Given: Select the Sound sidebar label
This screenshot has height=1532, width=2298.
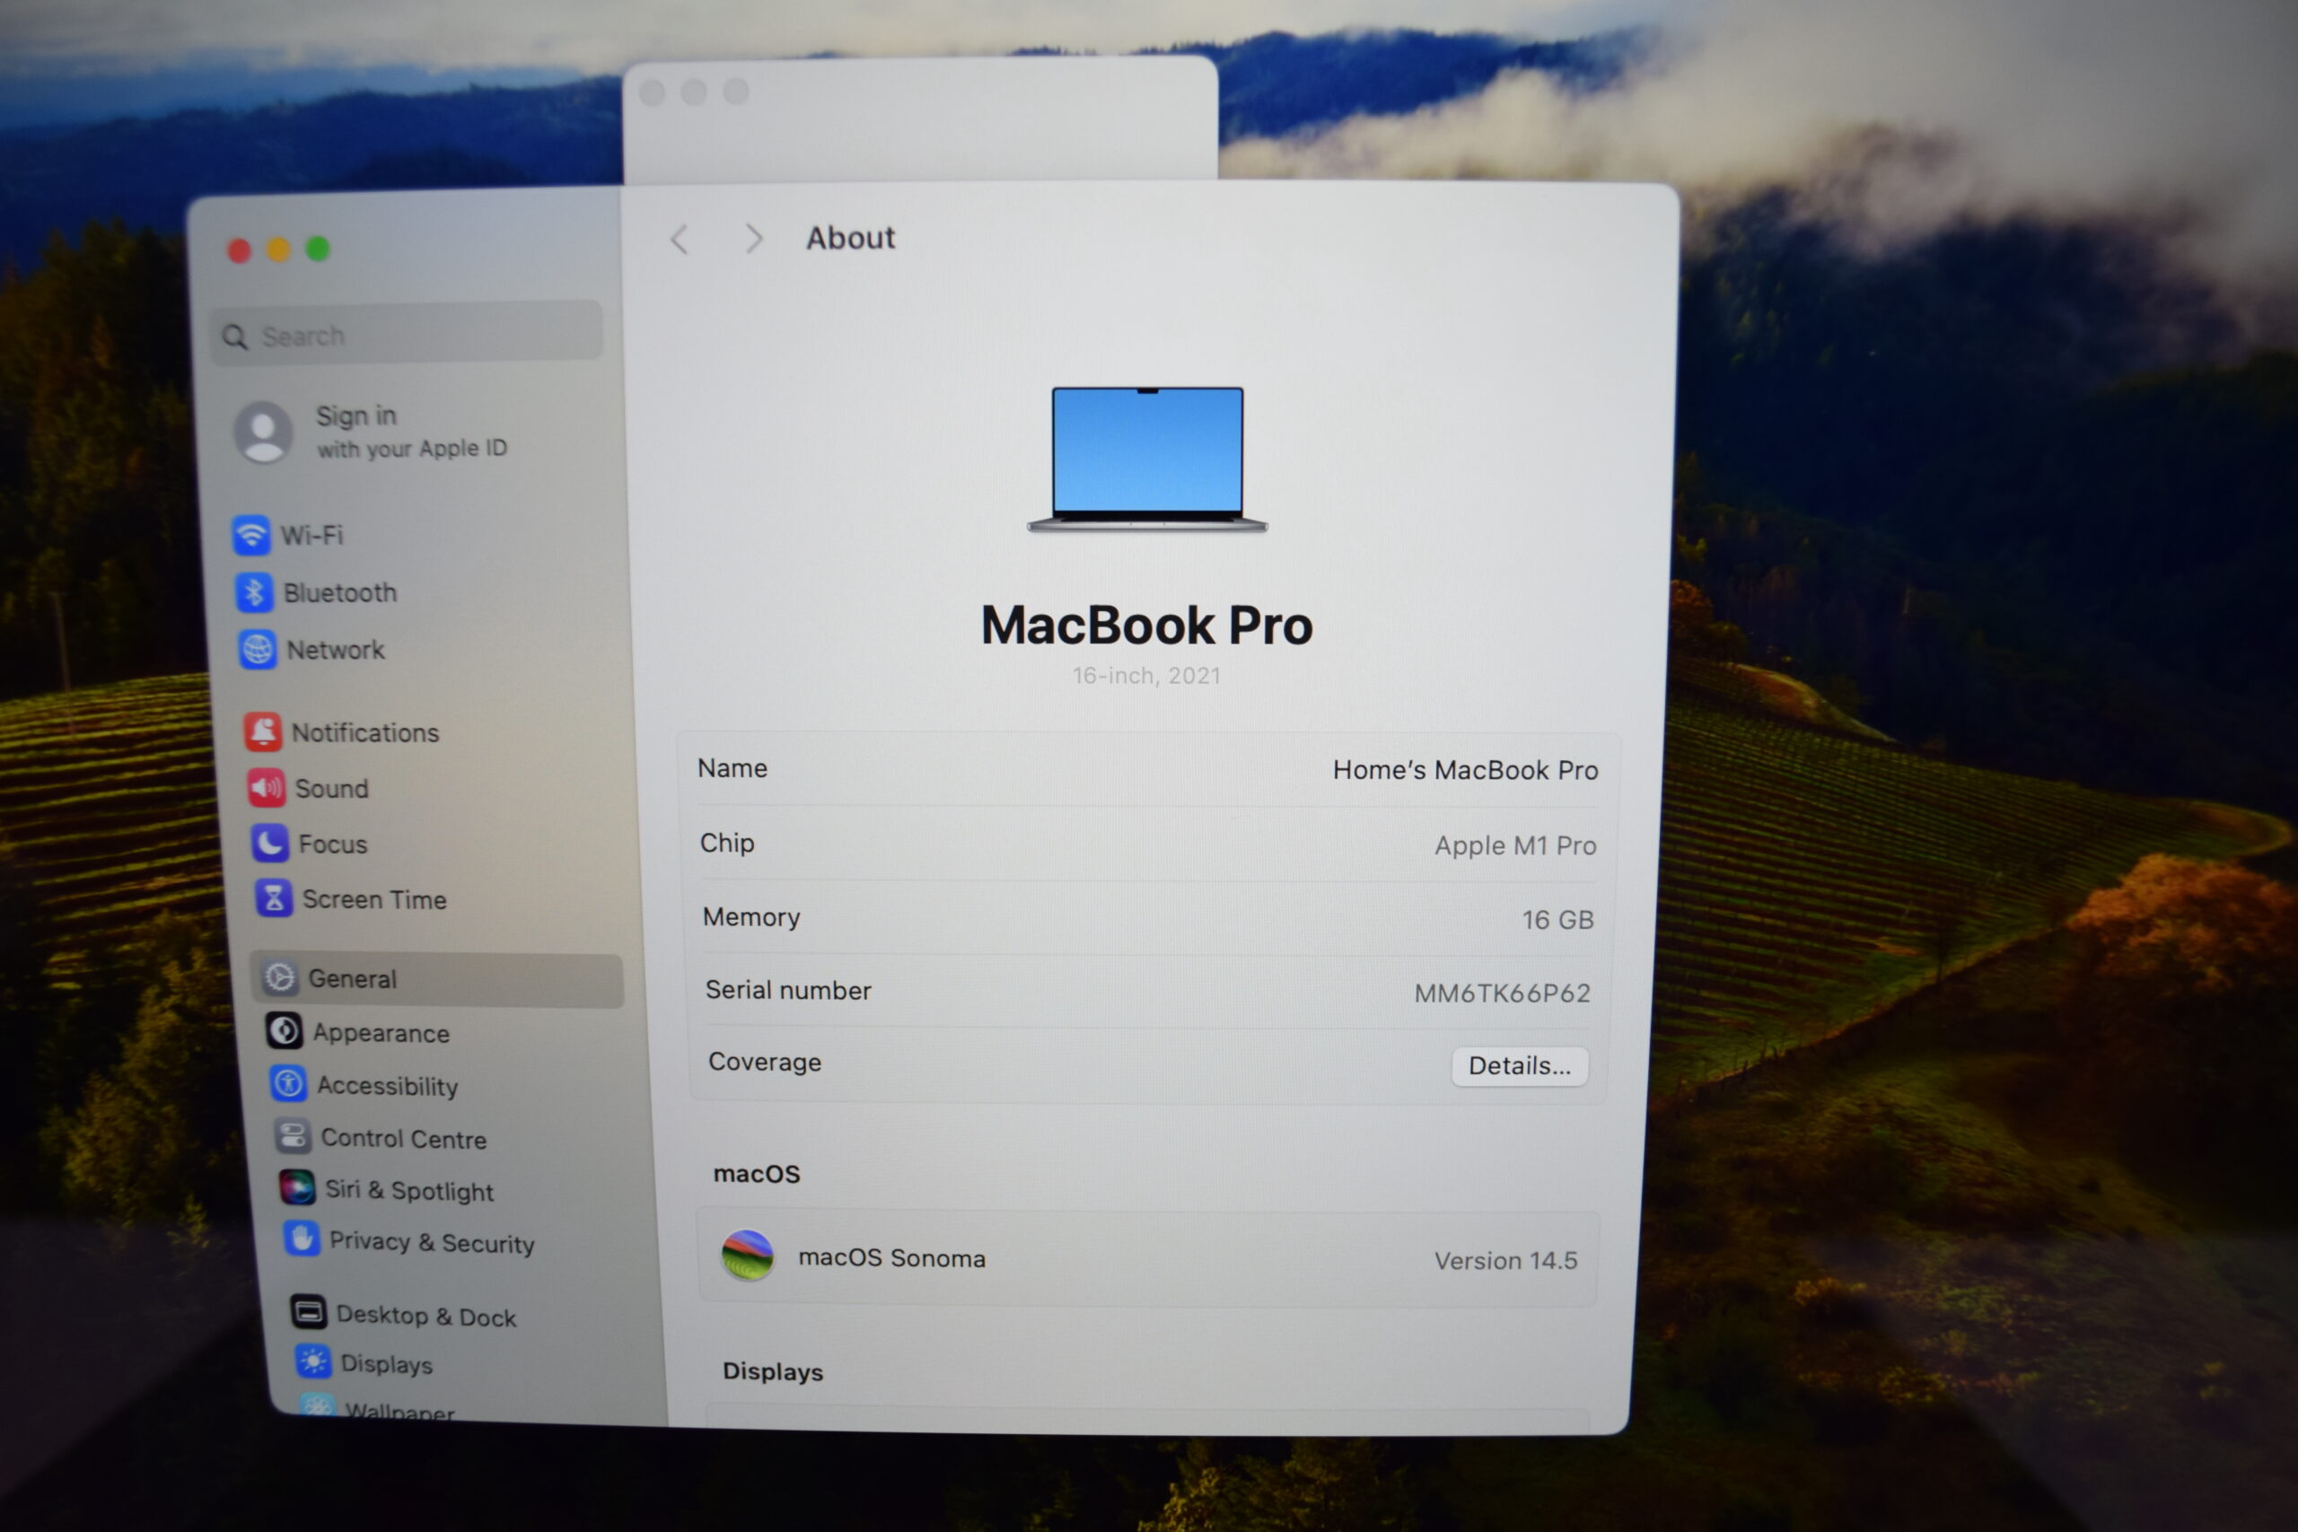Looking at the screenshot, I should [331, 789].
